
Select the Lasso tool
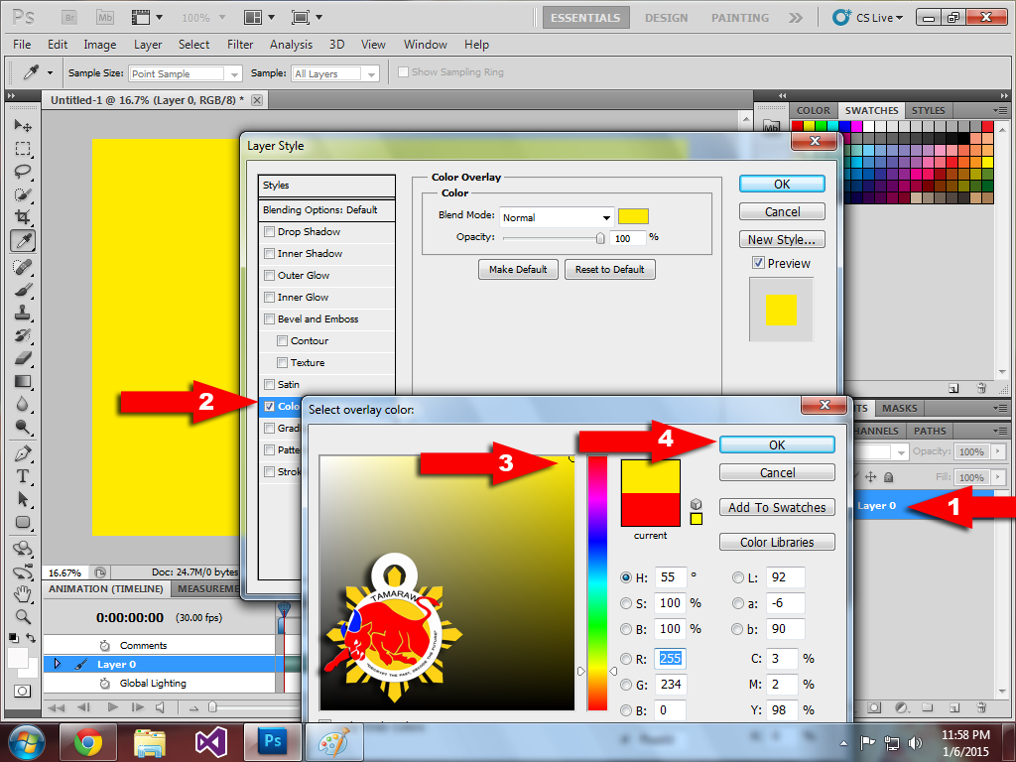[x=23, y=172]
